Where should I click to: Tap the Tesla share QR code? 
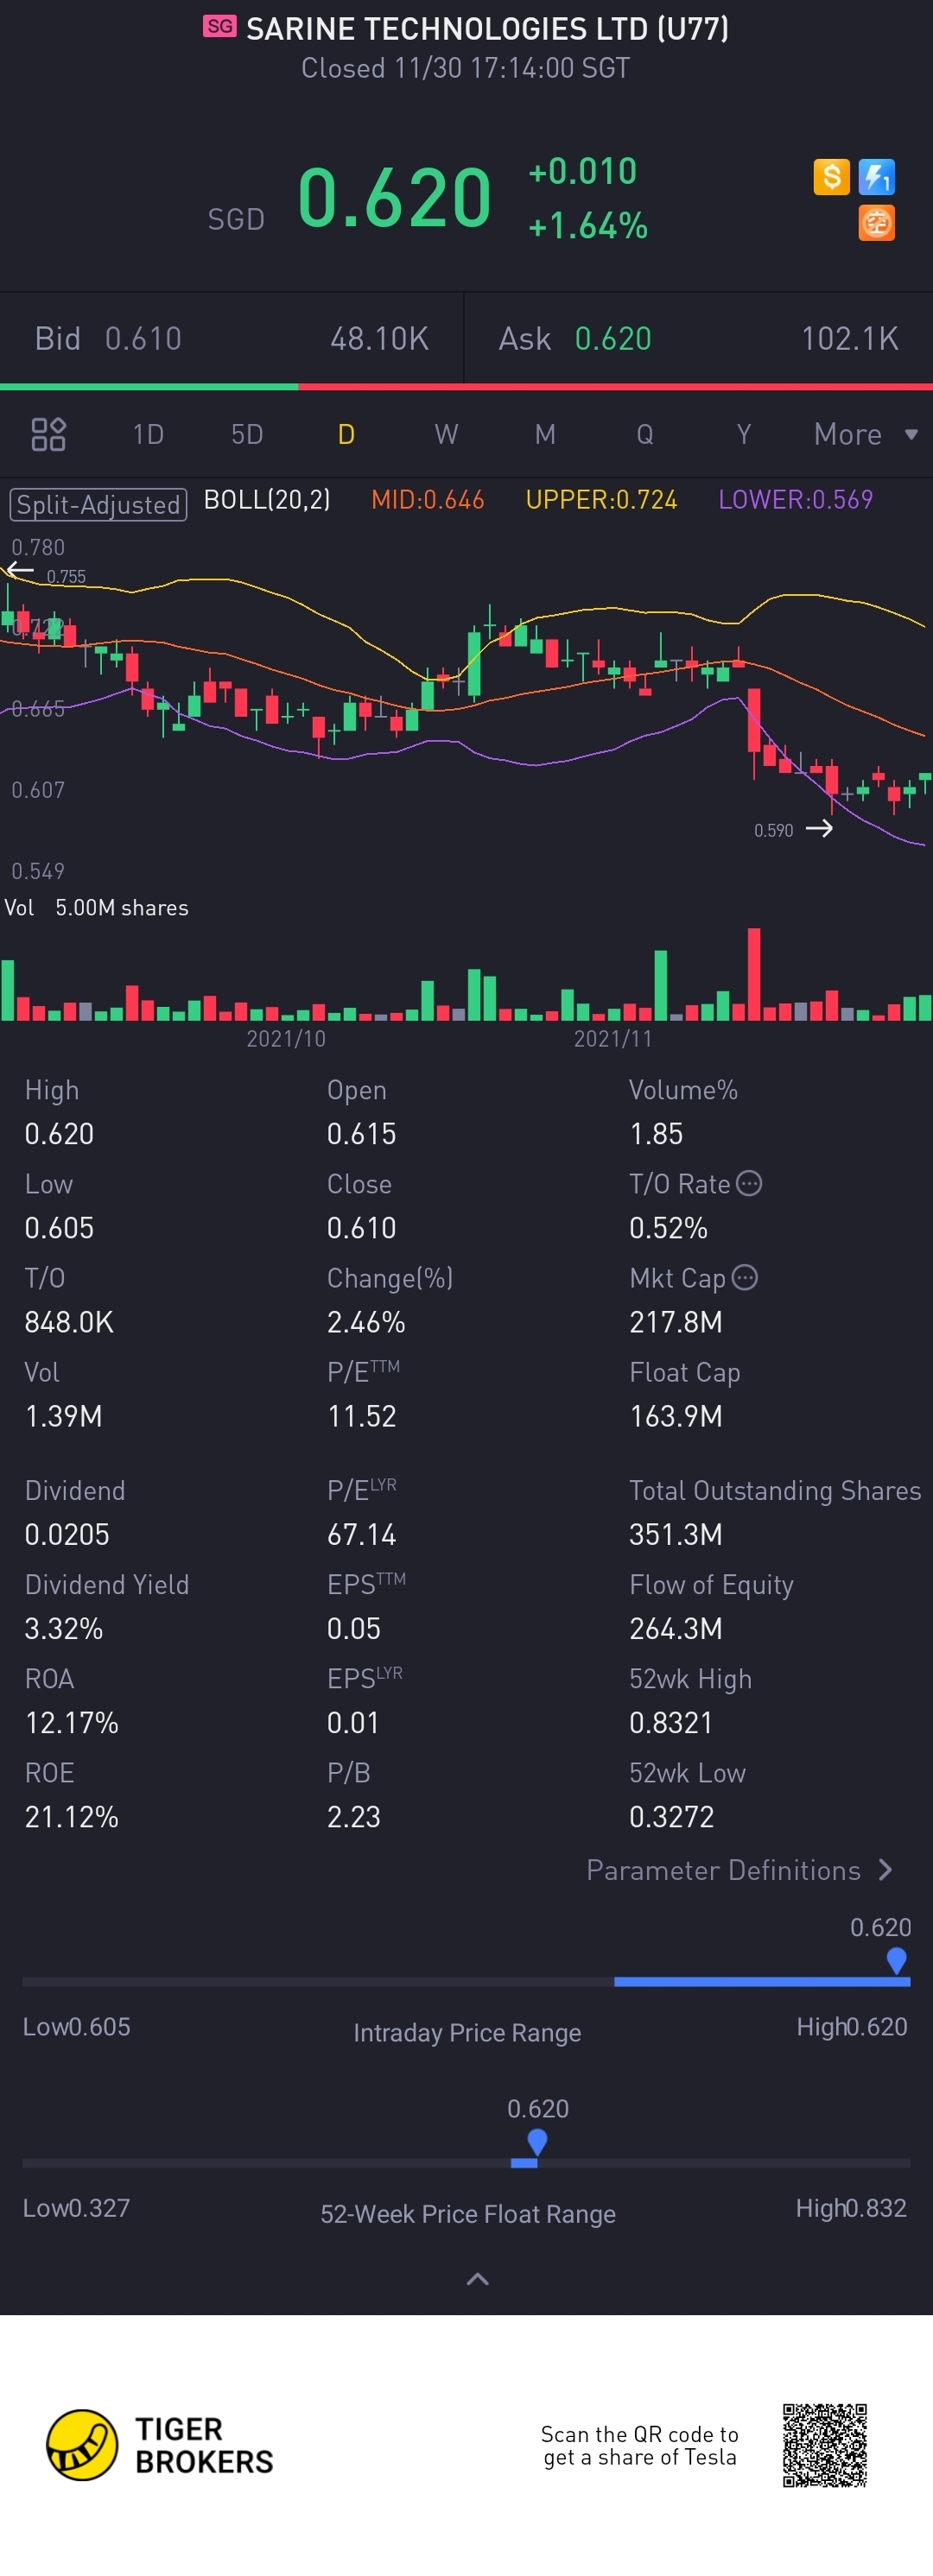click(824, 2445)
